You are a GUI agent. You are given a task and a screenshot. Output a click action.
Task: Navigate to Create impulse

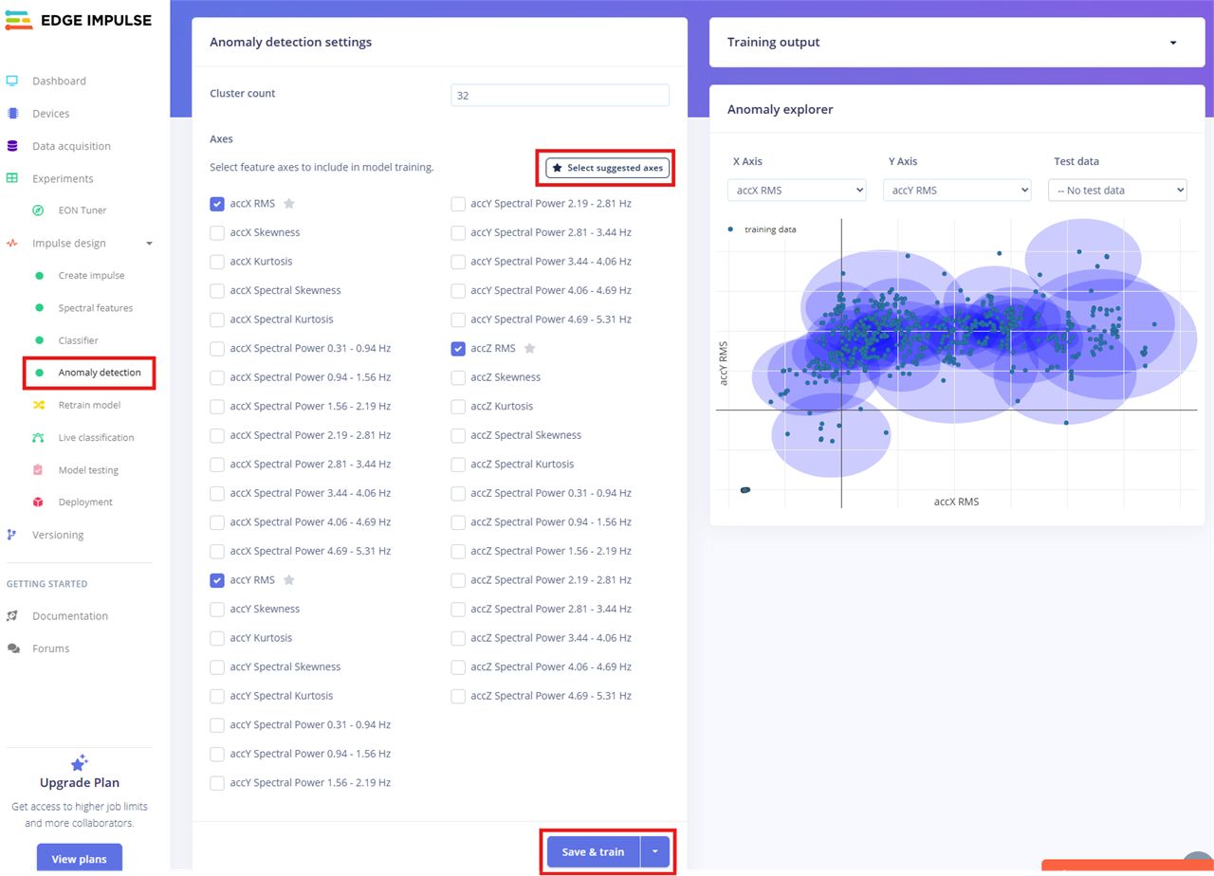tap(91, 276)
